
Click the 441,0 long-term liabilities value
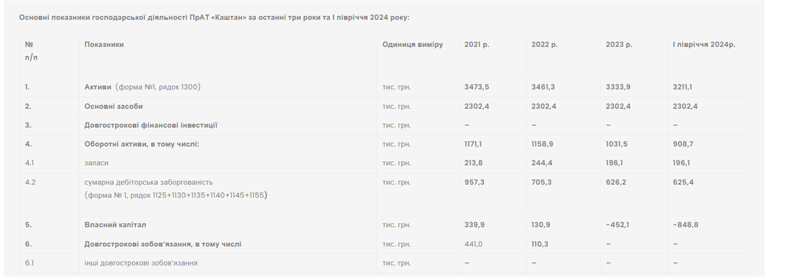pyautogui.click(x=474, y=244)
